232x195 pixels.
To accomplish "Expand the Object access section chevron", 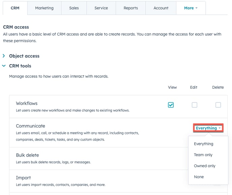I will pyautogui.click(x=4, y=56).
